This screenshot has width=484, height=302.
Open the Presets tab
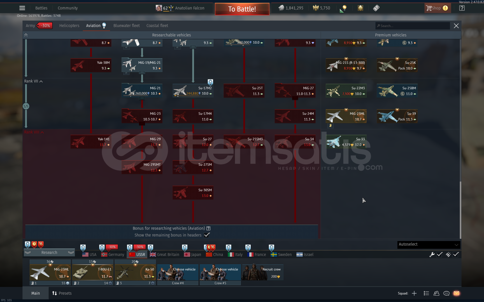[x=62, y=293]
